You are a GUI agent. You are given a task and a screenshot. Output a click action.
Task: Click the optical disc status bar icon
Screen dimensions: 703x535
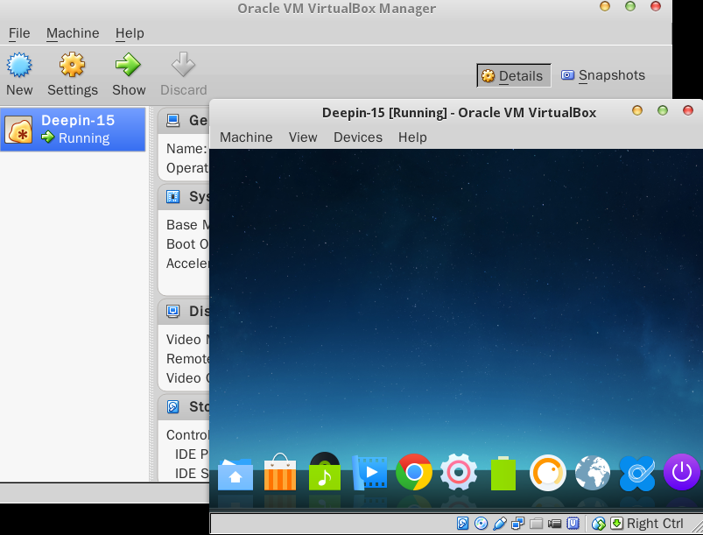[482, 524]
